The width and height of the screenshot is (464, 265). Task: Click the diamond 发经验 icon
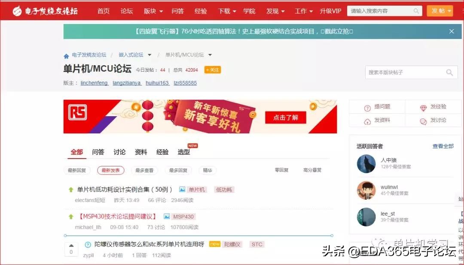click(424, 107)
